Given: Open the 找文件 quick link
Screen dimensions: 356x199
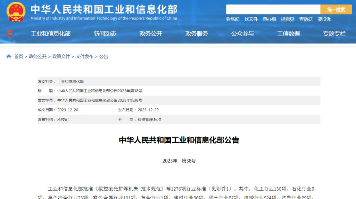Looking at the screenshot, I should 251,19.
